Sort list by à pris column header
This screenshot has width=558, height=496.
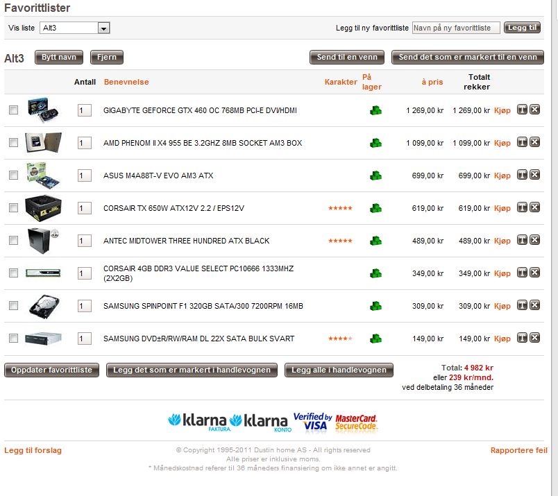coord(432,82)
